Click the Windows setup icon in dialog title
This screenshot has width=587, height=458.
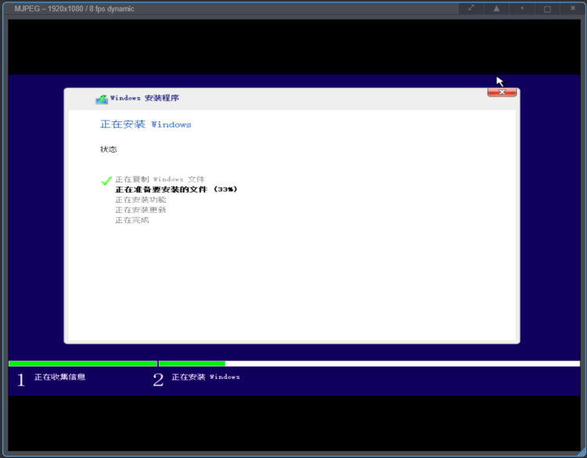pyautogui.click(x=102, y=99)
